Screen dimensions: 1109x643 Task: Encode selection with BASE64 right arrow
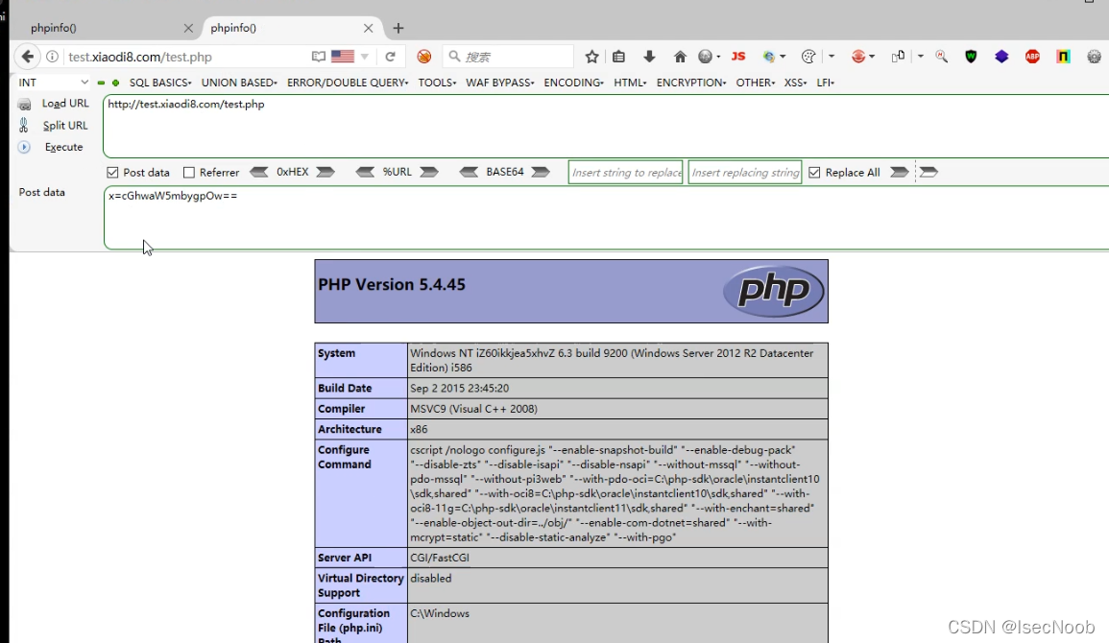tap(541, 172)
